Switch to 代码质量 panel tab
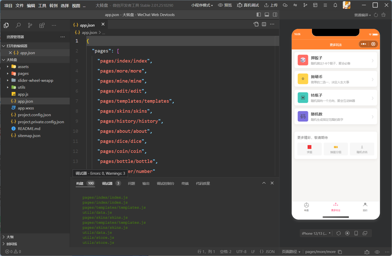Image resolution: width=392 pixels, height=256 pixels. coord(203,183)
